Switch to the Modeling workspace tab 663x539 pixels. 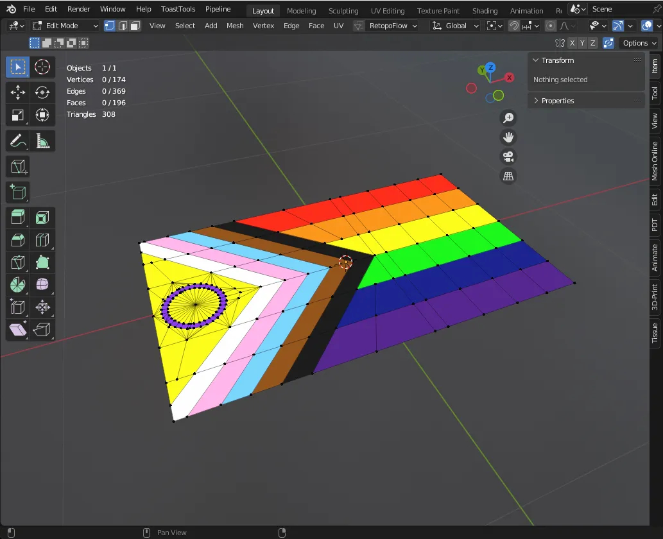(x=301, y=11)
